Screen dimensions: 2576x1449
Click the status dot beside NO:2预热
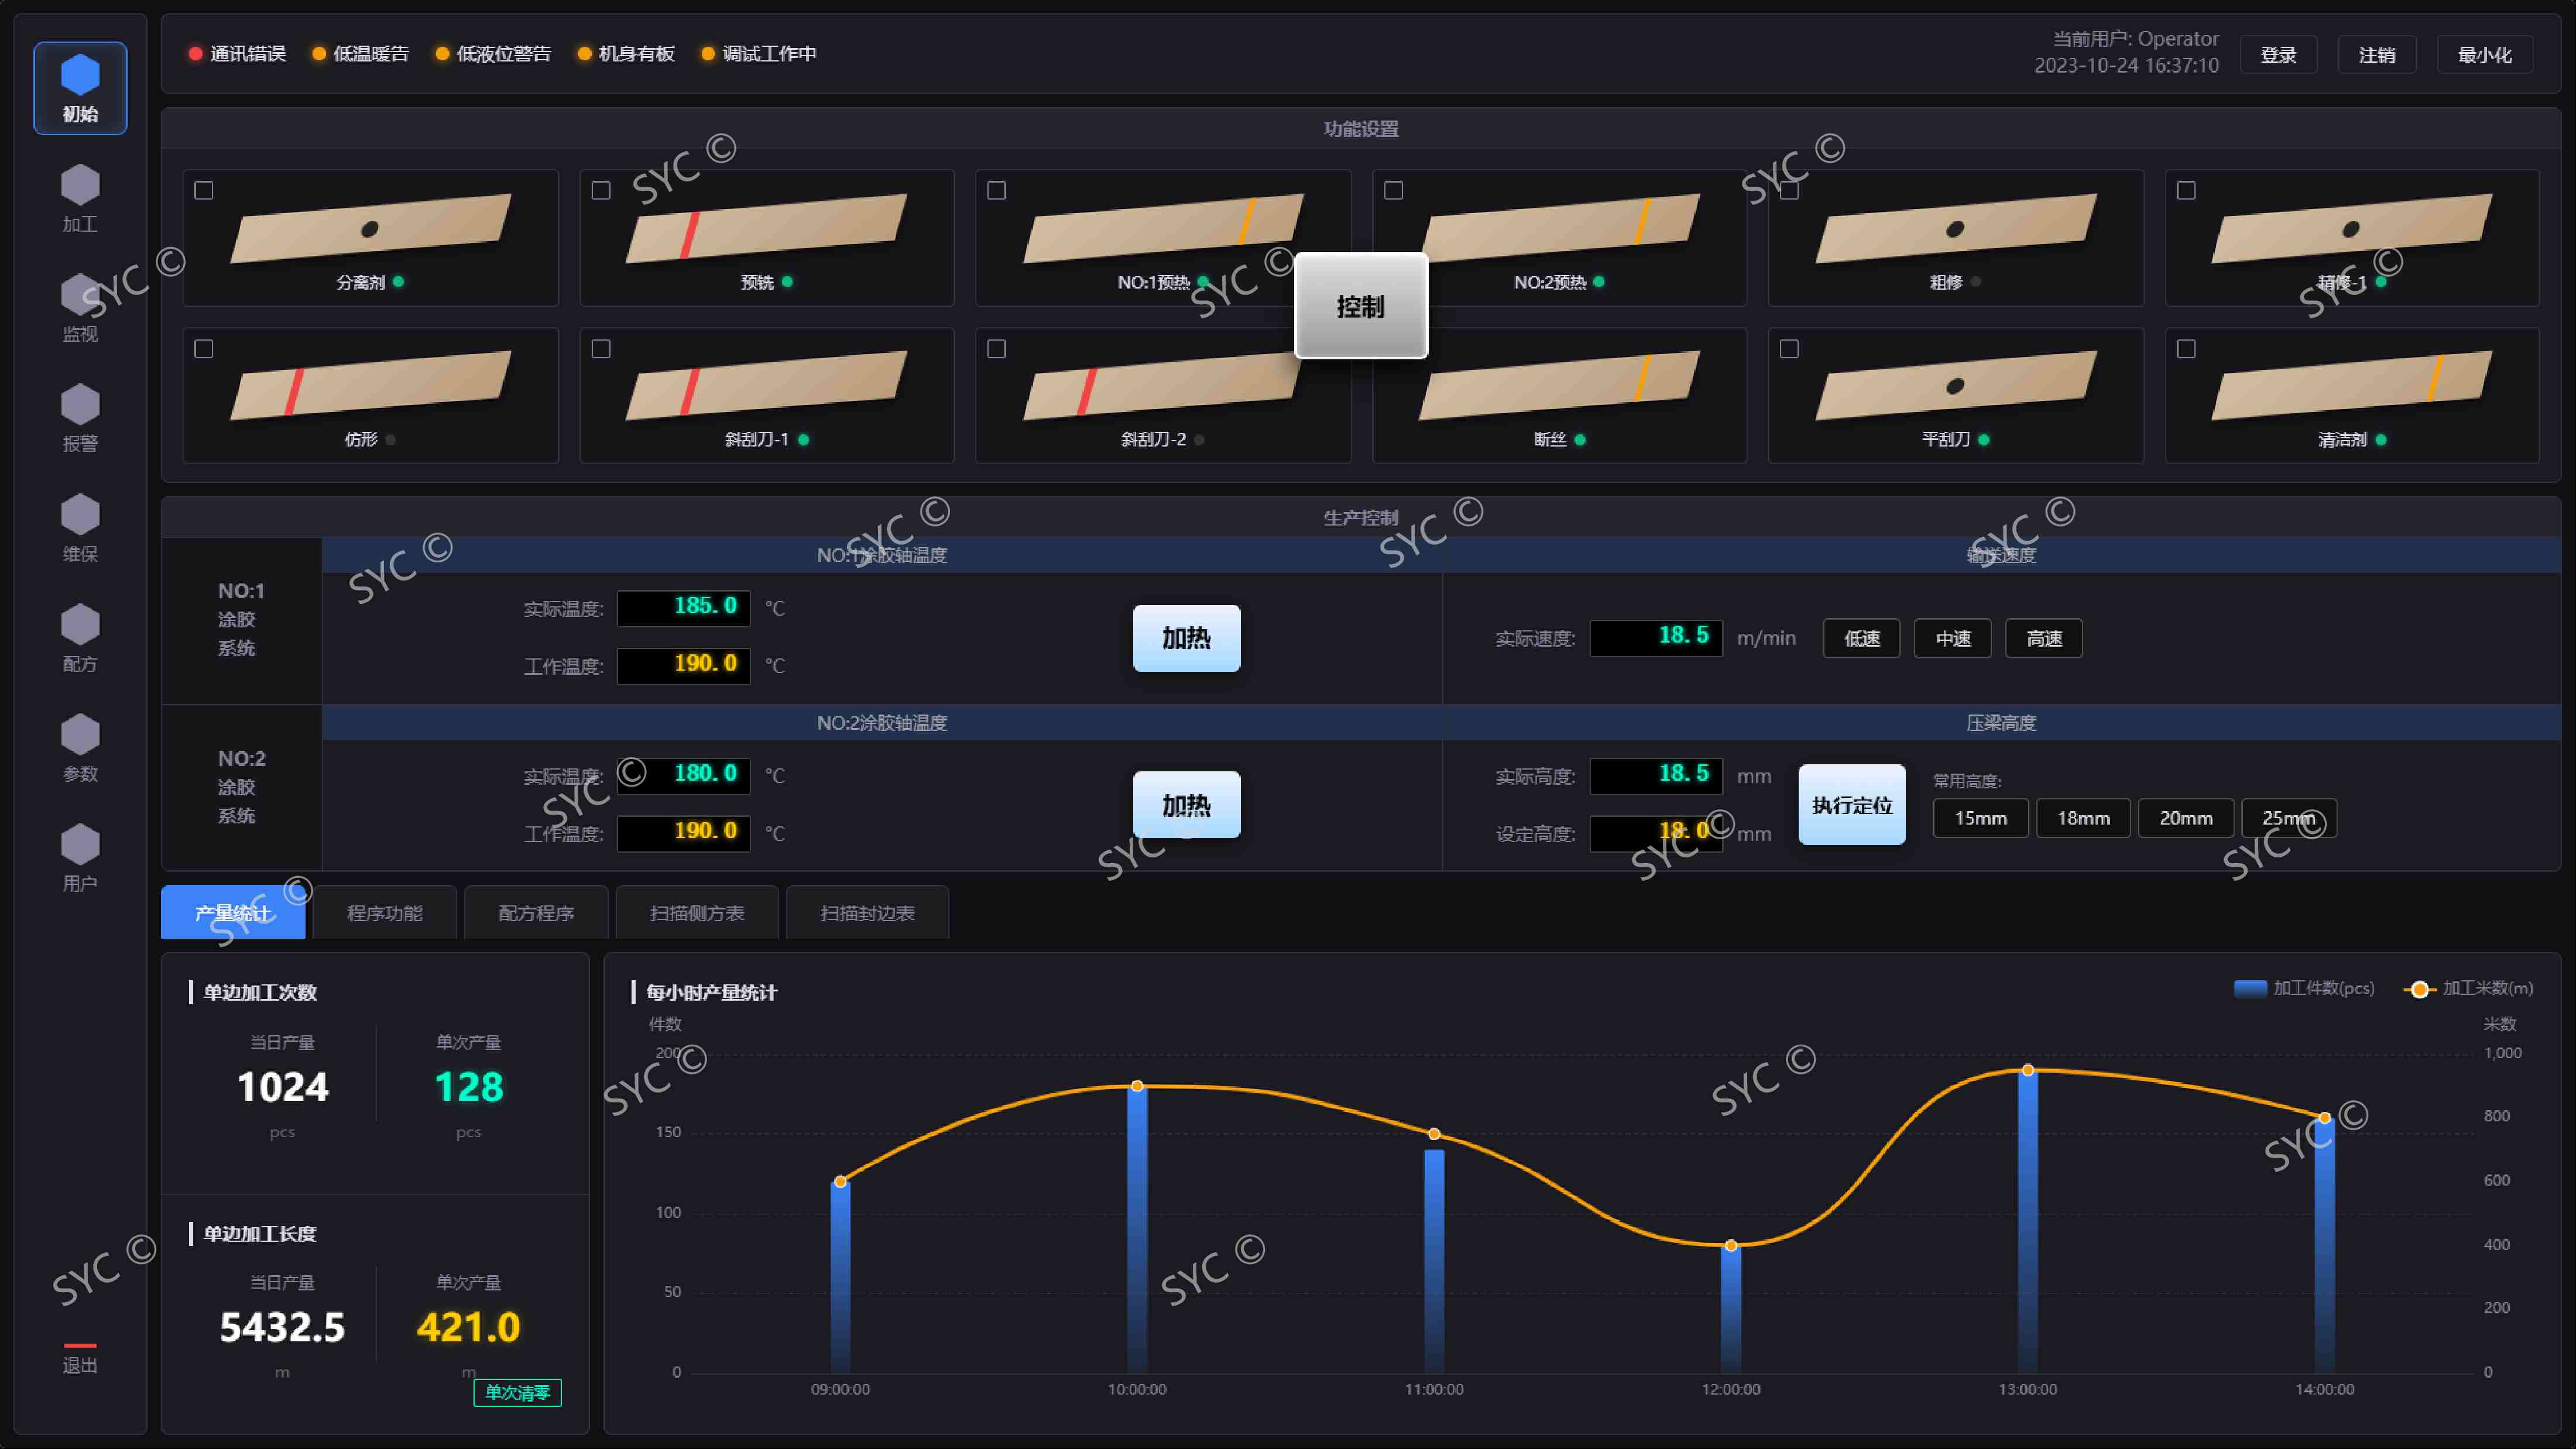1599,282
